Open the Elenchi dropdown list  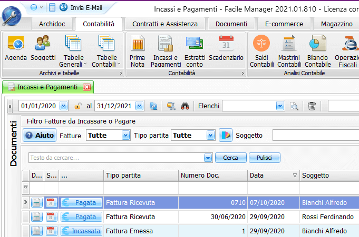(x=280, y=106)
